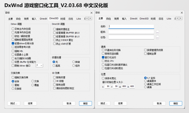Open ddraw interface version dropdown showing 7

[39, 65]
